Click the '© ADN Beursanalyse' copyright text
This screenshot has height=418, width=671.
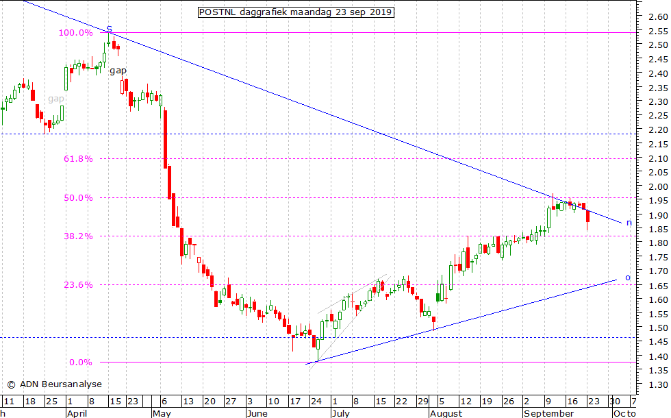[x=55, y=384]
